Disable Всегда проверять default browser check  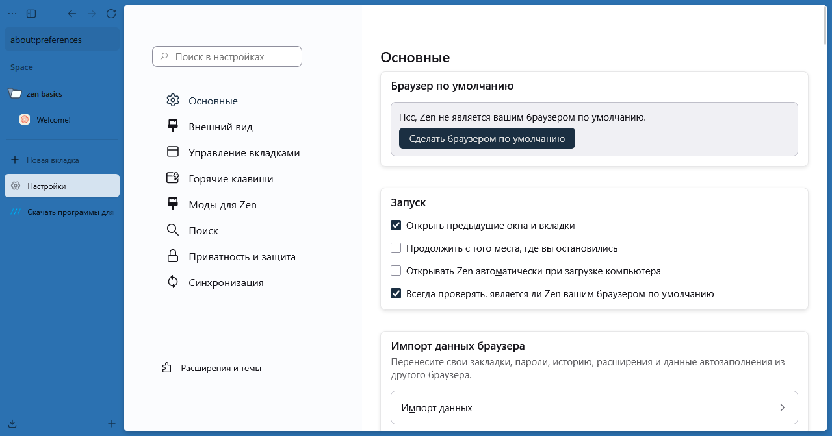coord(396,293)
